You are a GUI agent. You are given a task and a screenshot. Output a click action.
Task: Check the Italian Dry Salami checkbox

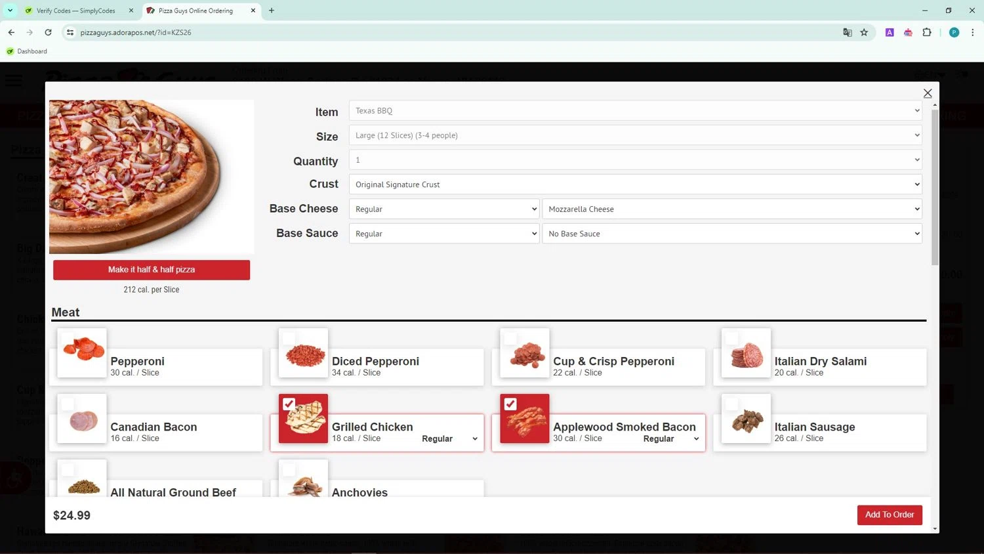pos(731,339)
